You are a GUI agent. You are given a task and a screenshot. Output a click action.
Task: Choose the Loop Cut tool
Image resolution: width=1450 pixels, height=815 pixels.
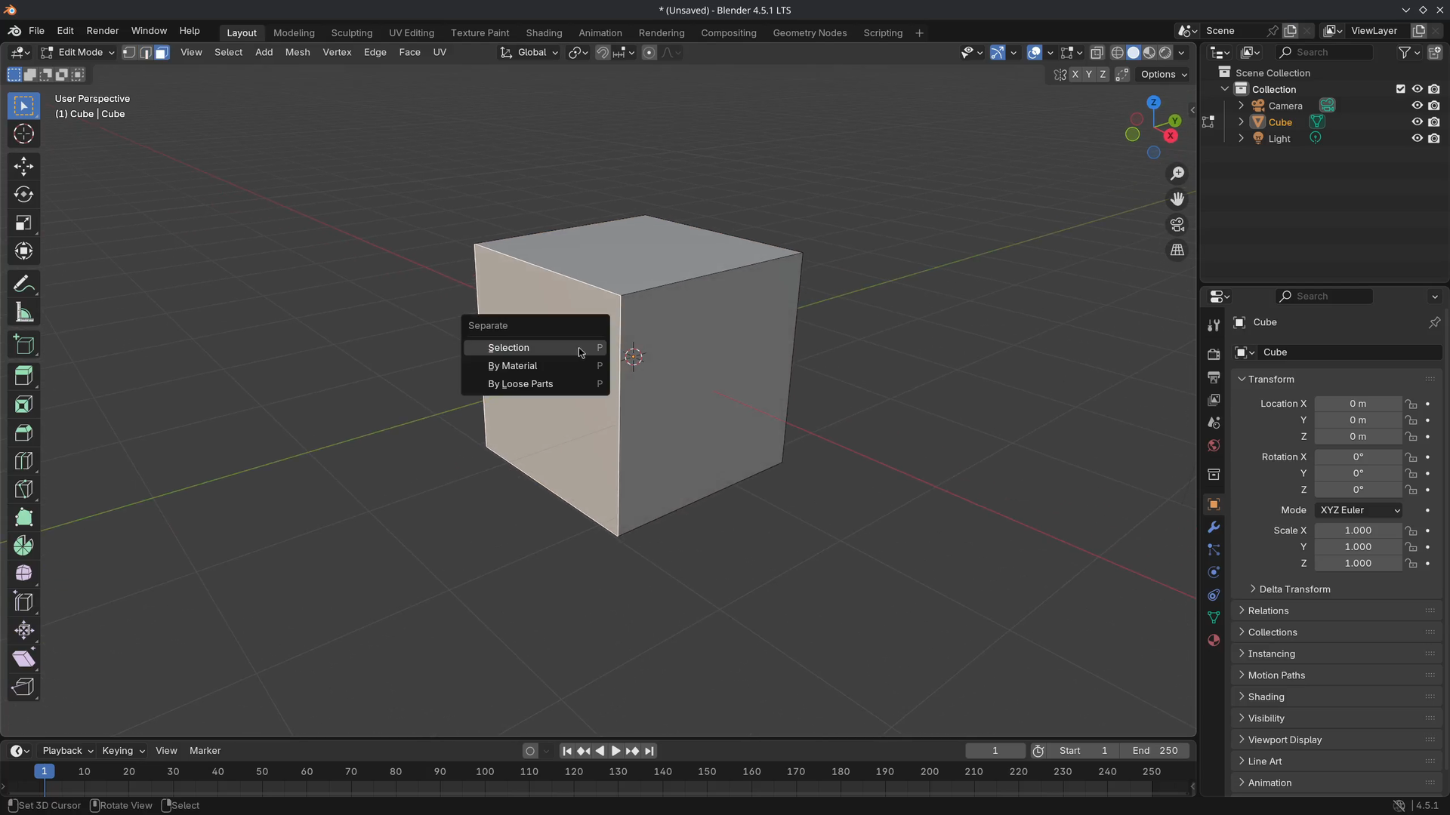[23, 460]
